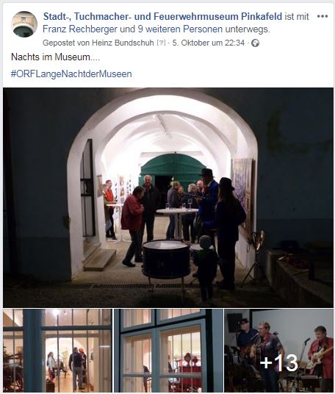Click the globe public audience icon
This screenshot has width=335, height=394.
(255, 43)
